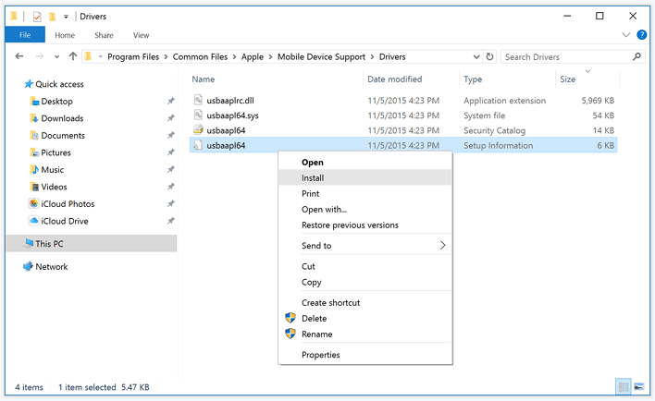Open the address bar history dropdown
Viewport: 655px width, 401px height.
tap(476, 56)
